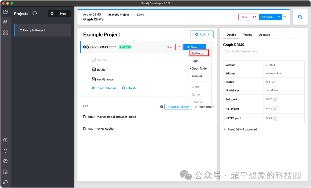Viewport: 311px width, 188px height.
Task: Stop the active DBMS from top bar
Action: pos(245,17)
